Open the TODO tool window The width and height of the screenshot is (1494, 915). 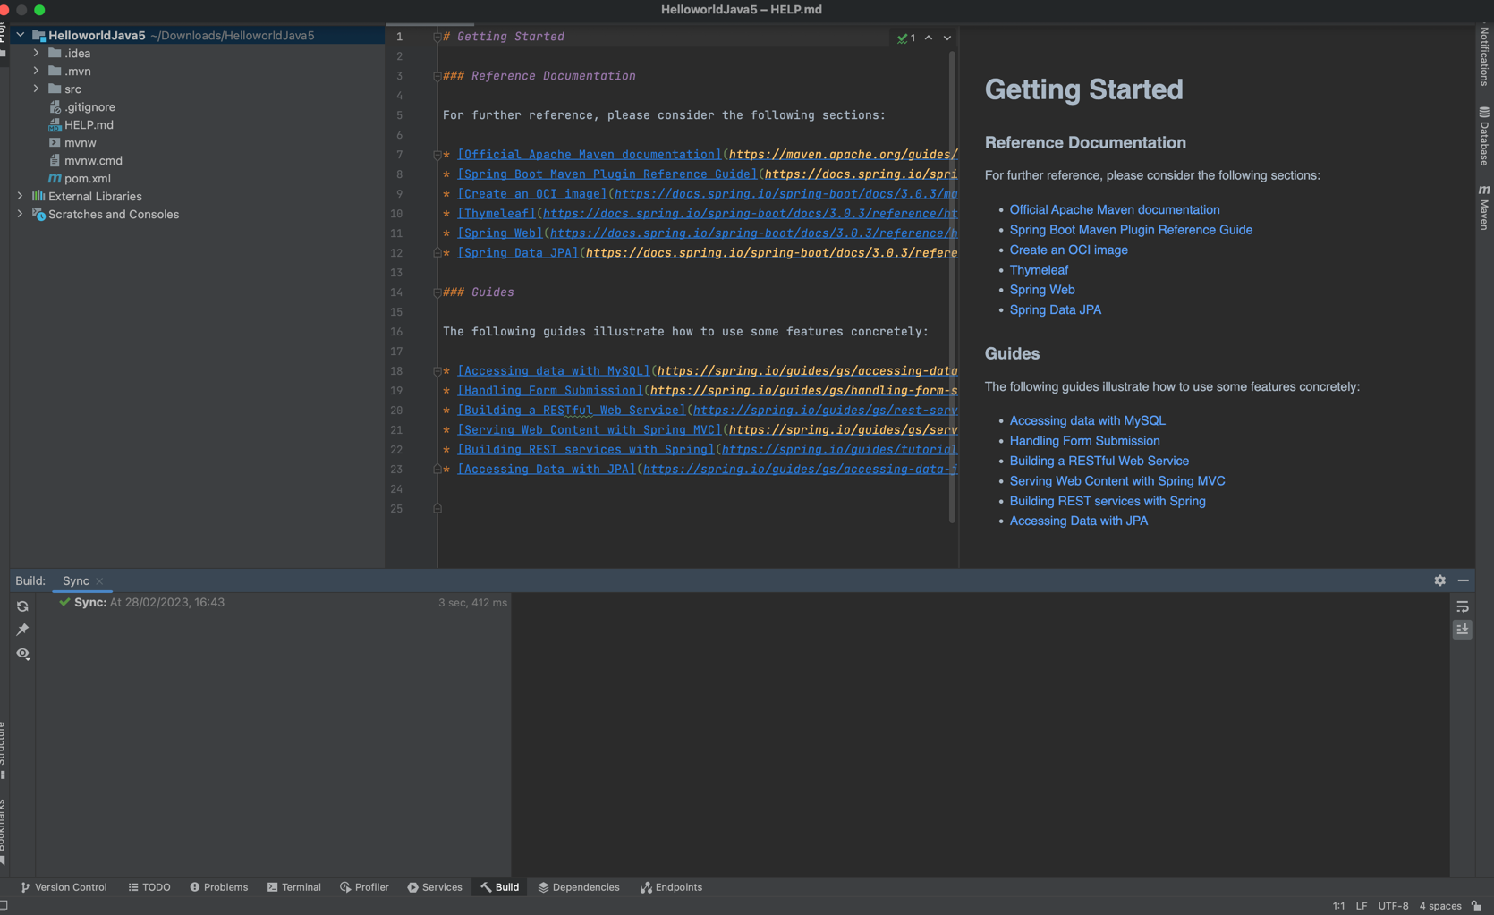click(x=149, y=887)
